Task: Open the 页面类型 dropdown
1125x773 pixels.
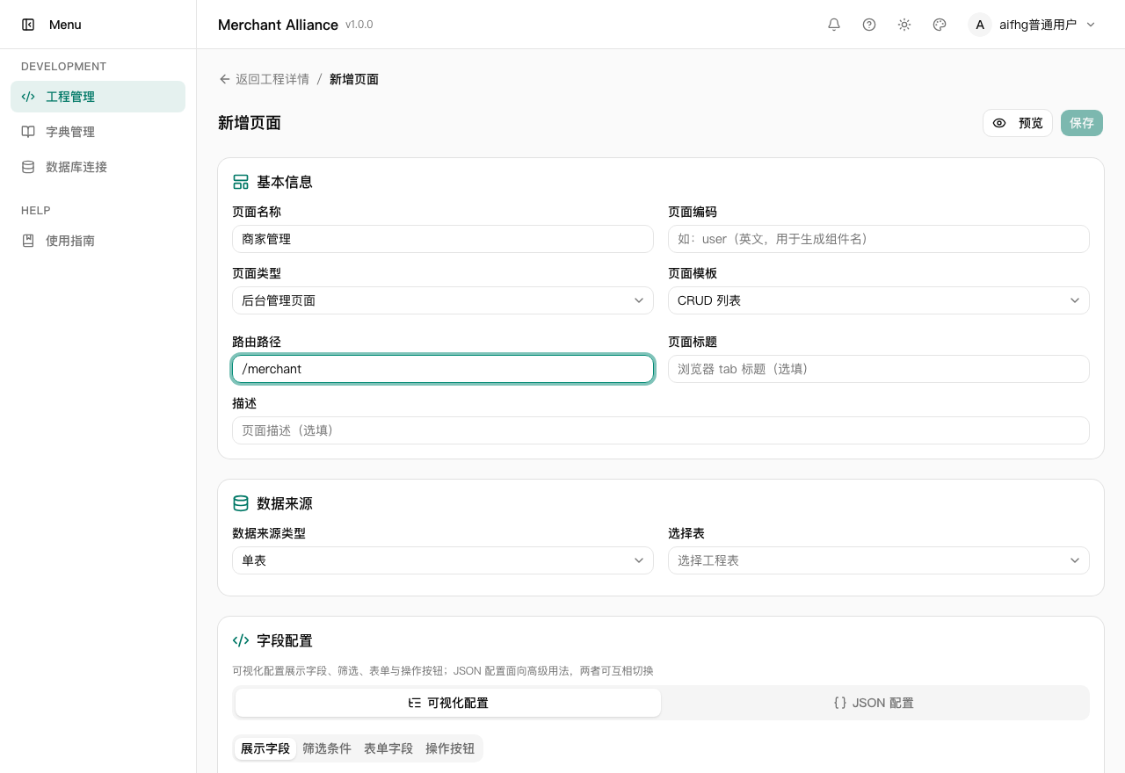Action: click(443, 300)
